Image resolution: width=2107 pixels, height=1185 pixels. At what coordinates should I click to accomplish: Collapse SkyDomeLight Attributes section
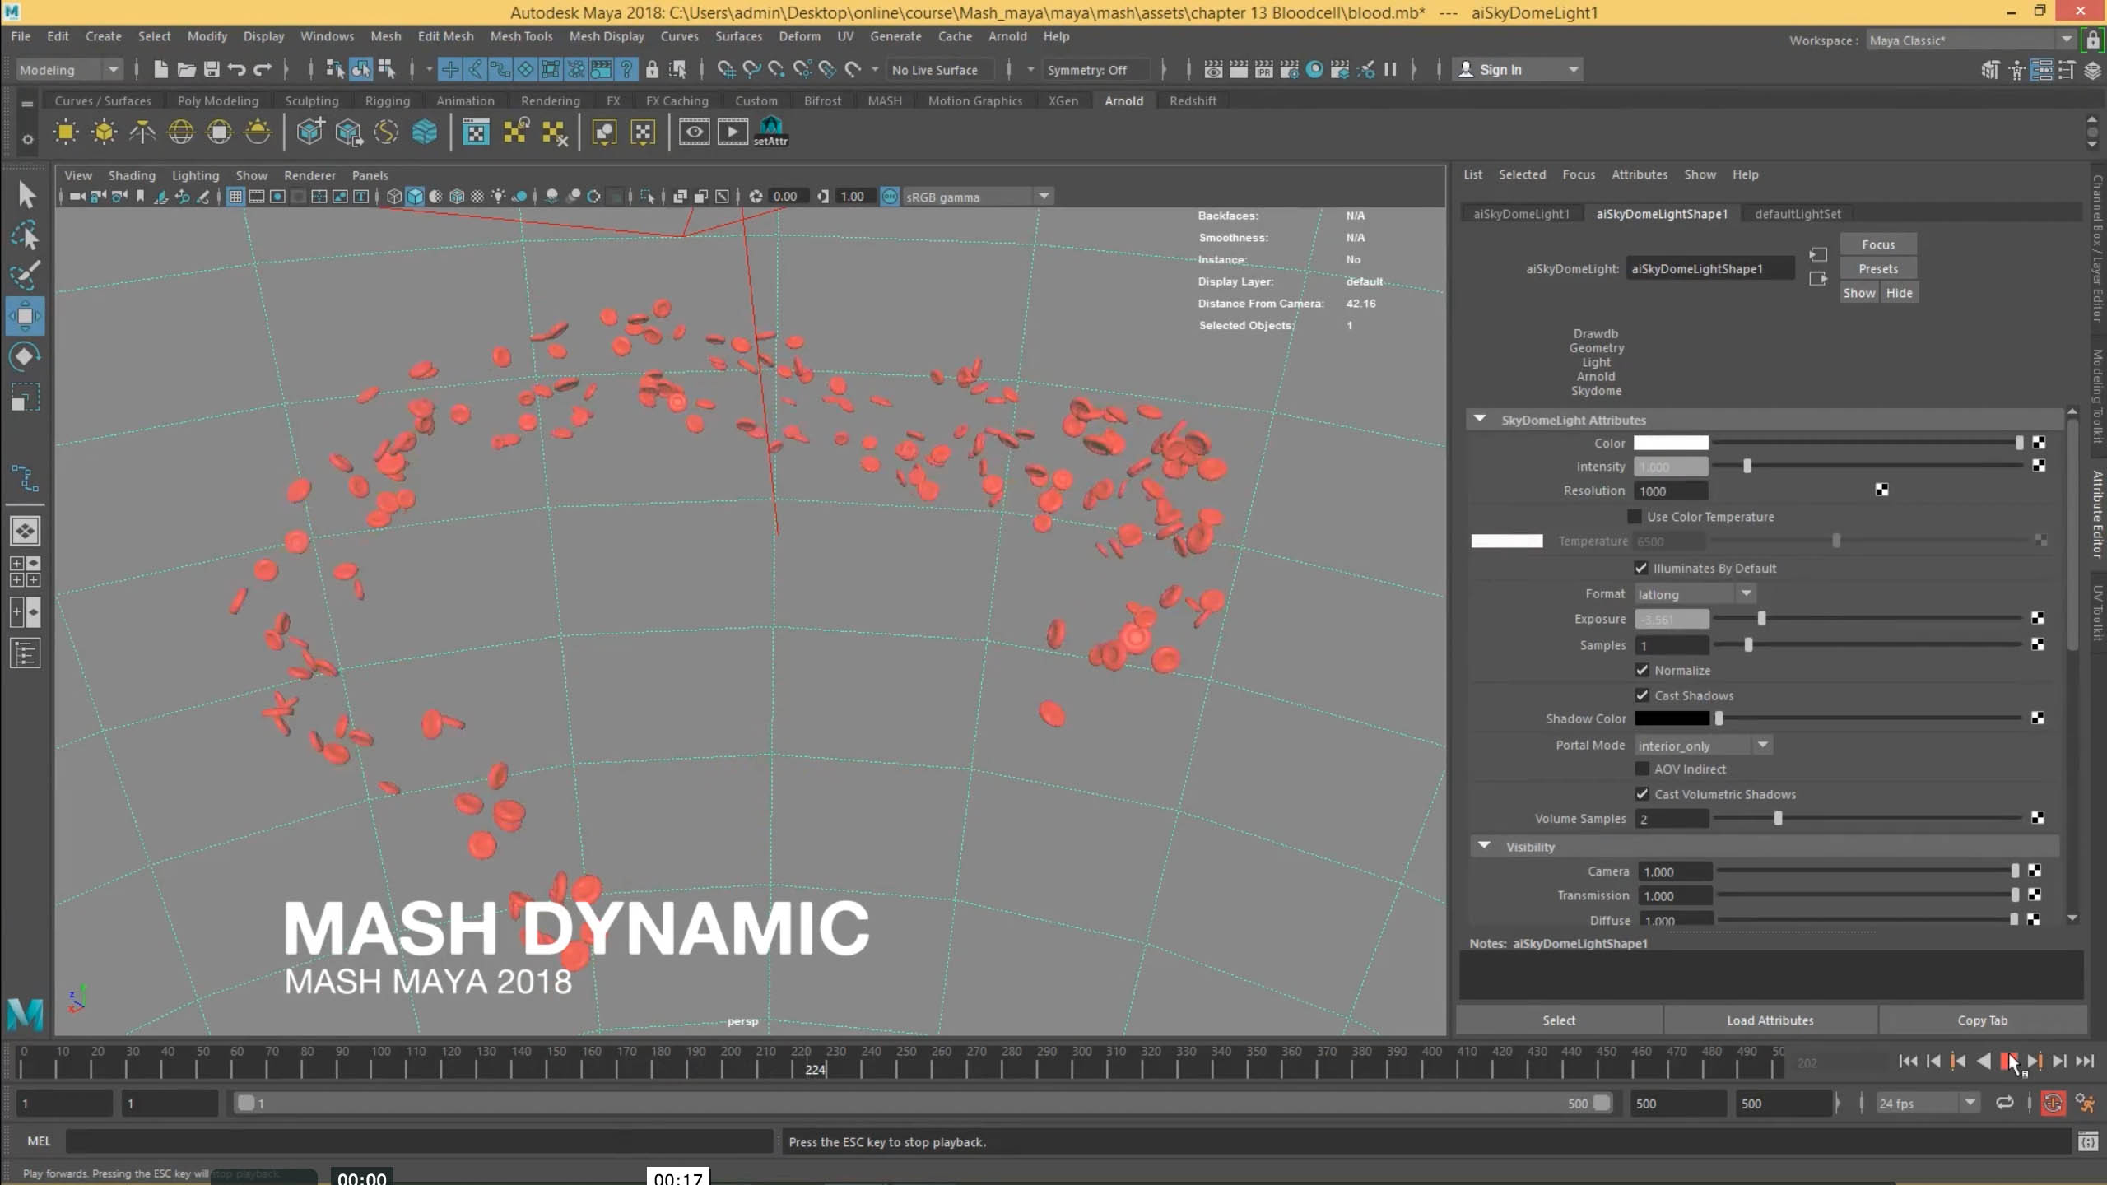click(1481, 420)
